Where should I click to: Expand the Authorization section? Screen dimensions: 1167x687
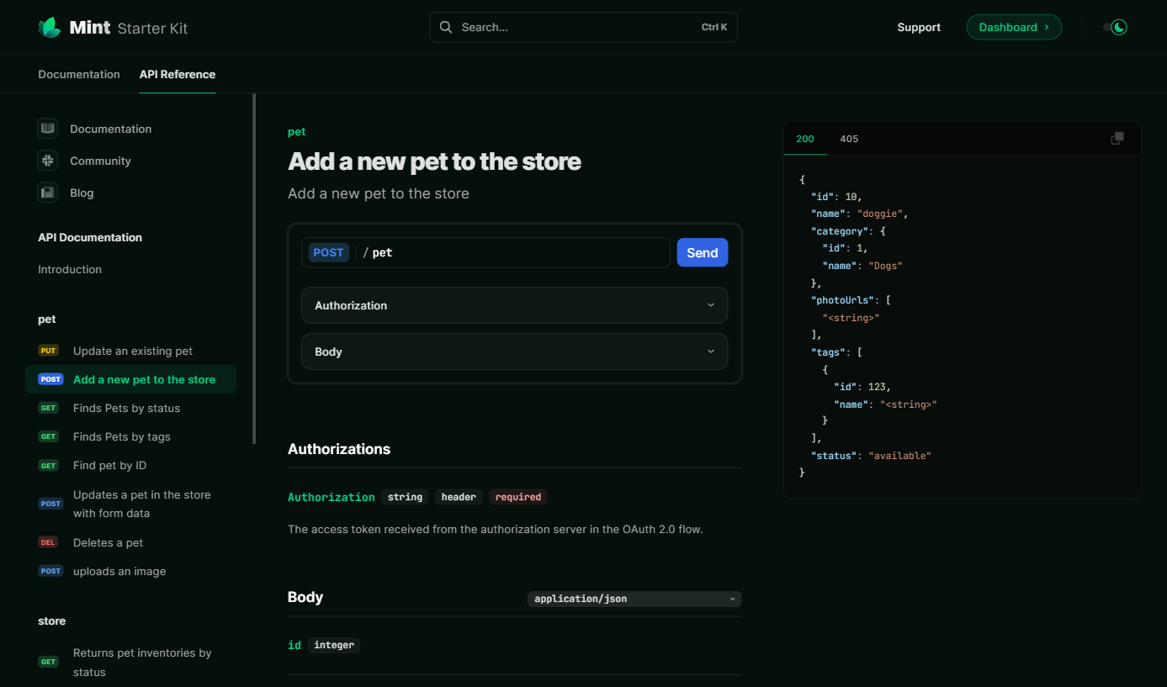coord(514,305)
